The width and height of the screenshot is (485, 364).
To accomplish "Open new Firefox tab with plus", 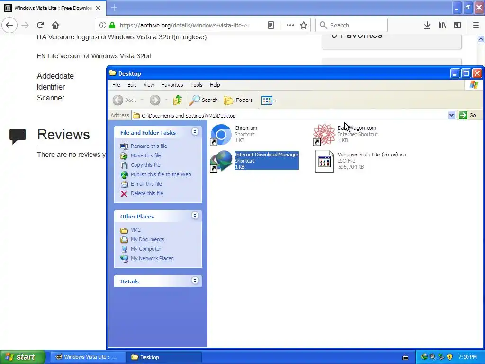I will (114, 8).
